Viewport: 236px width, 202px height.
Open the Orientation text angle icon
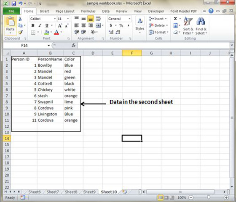[93, 32]
